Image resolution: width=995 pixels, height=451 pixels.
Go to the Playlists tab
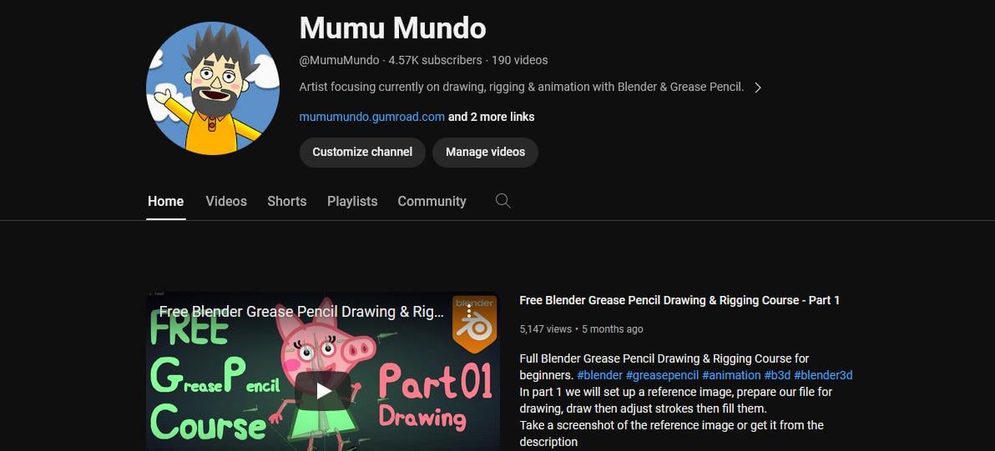pos(352,202)
